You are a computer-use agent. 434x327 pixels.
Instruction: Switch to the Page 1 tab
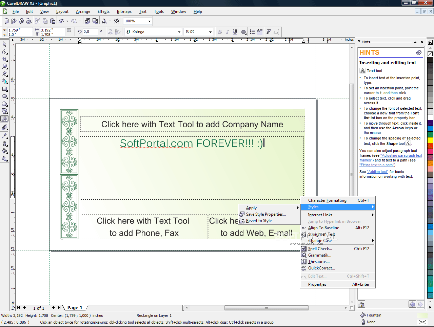[75, 308]
